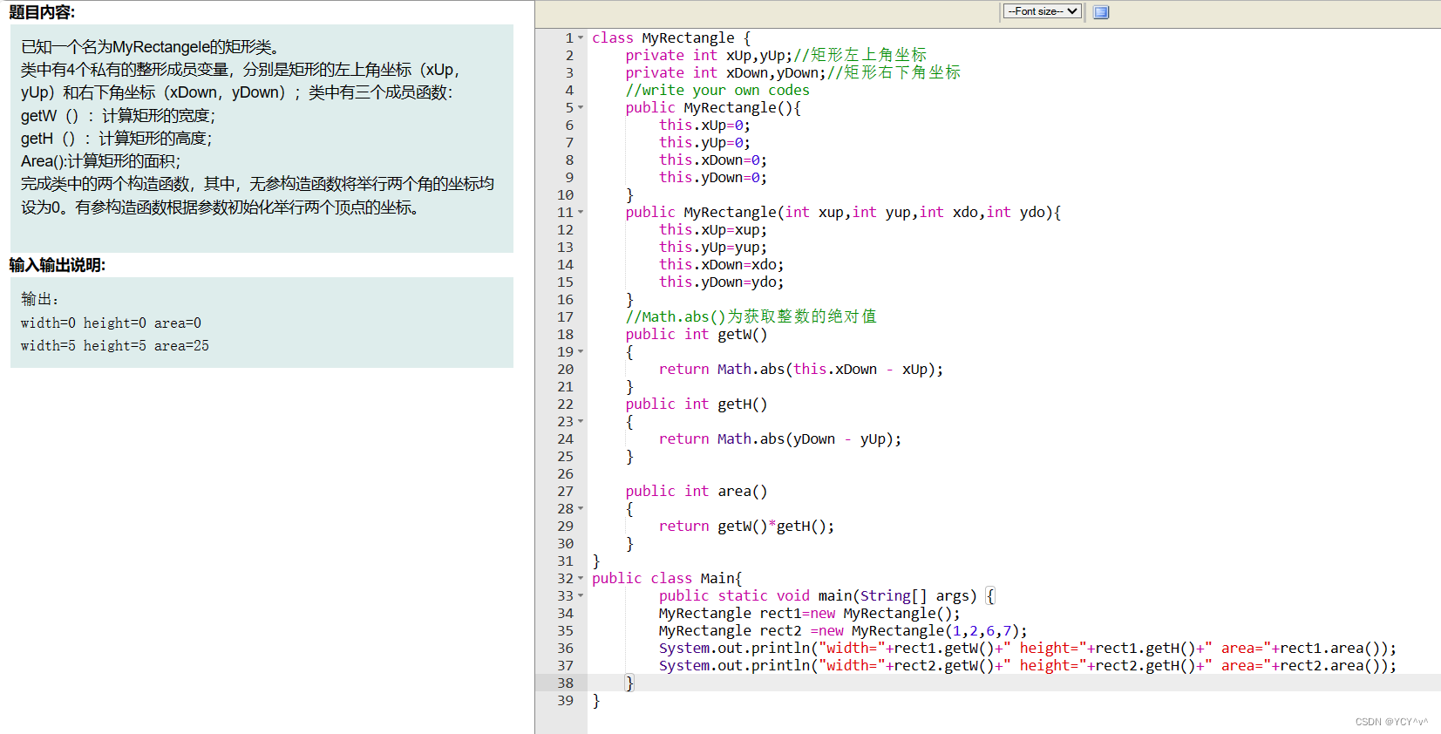
Task: Click the '题目内容:' heading
Action: [42, 12]
